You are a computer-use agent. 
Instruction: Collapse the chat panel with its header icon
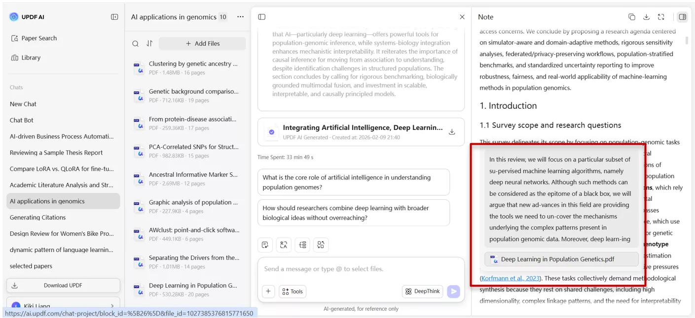(x=261, y=17)
